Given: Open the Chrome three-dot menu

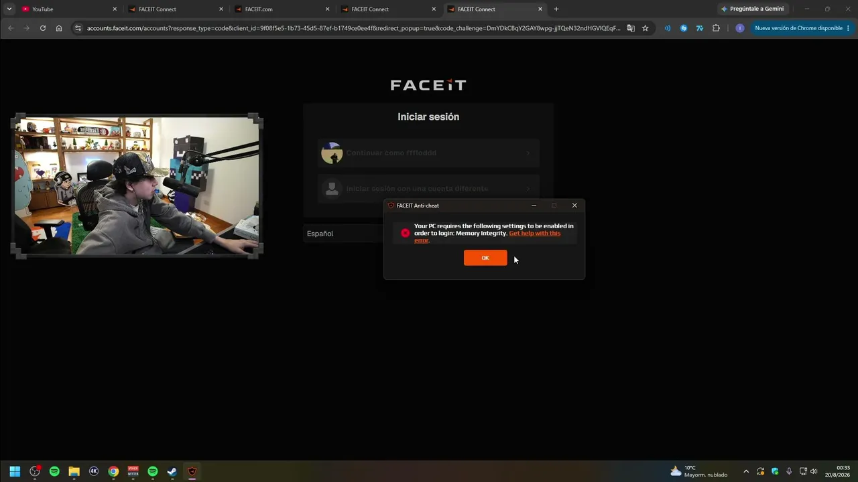Looking at the screenshot, I should [x=848, y=28].
